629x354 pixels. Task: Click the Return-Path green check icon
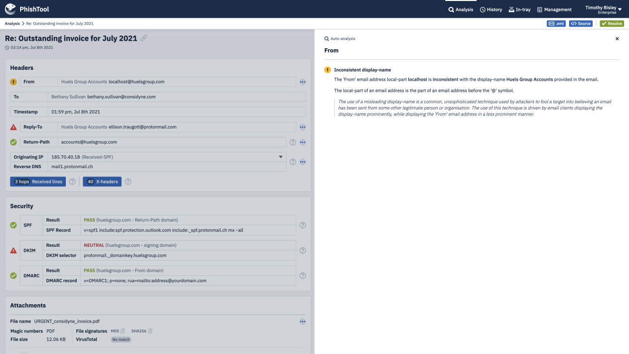(x=13, y=142)
